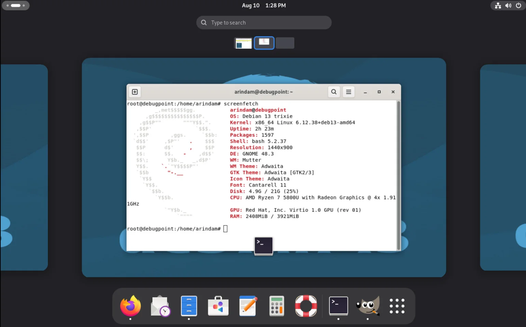The height and width of the screenshot is (327, 526).
Task: Open Evolution mail from the dock
Action: [160, 306]
